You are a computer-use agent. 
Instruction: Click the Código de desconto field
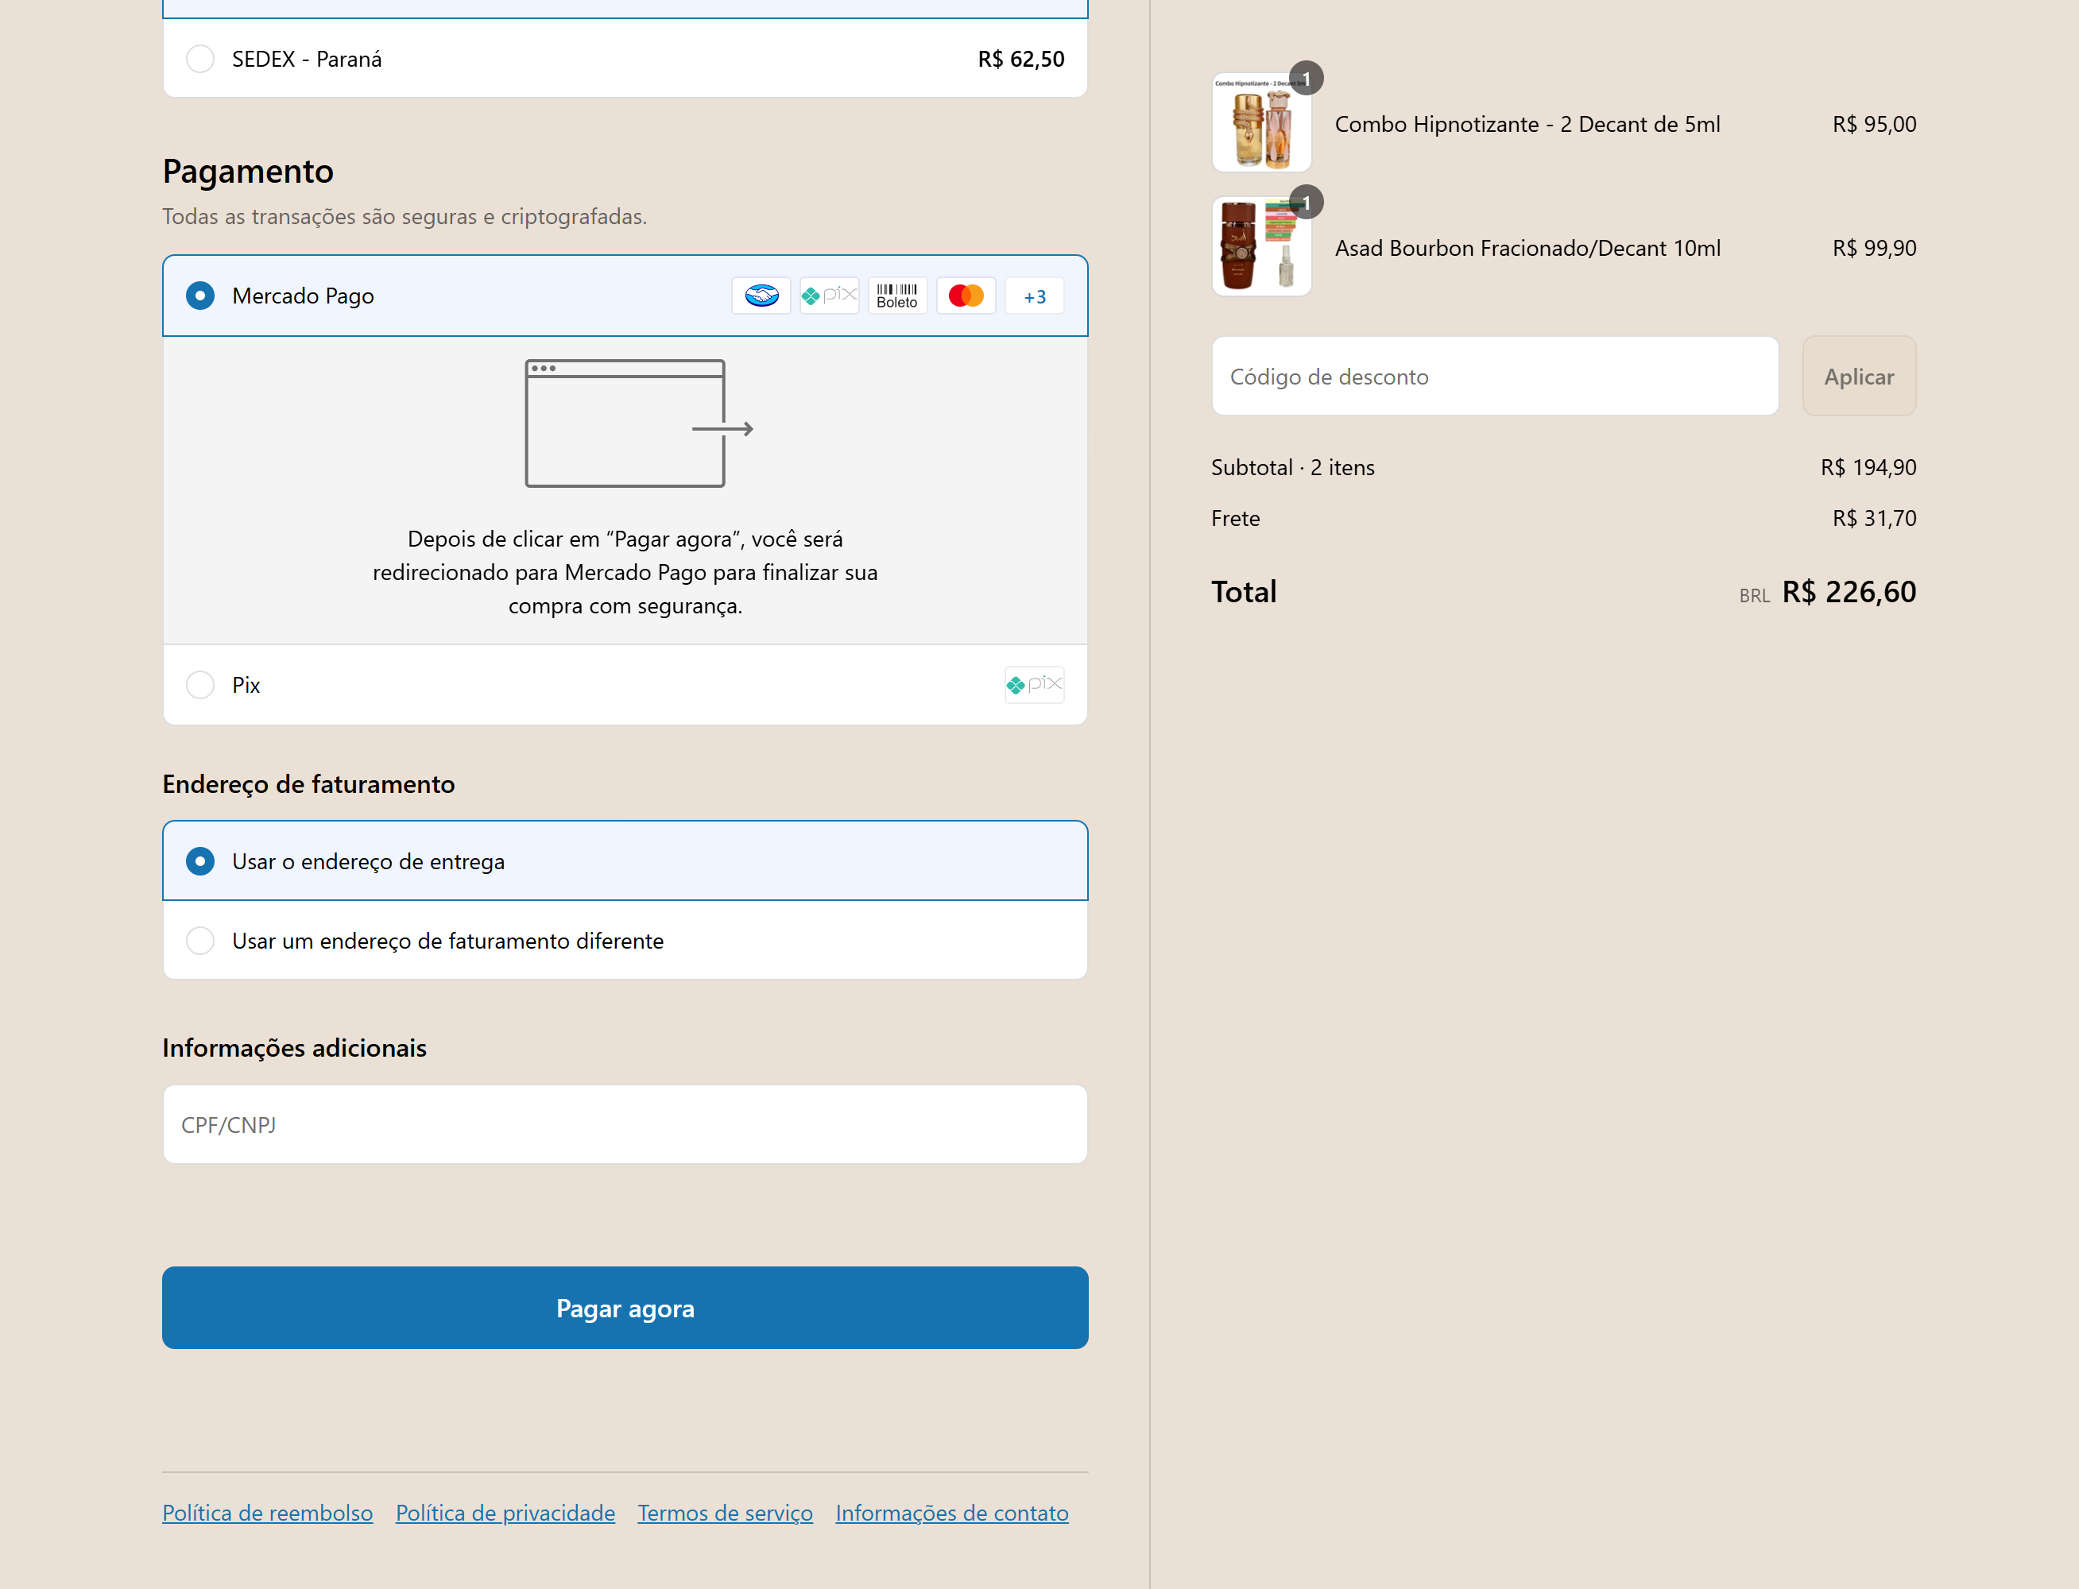(1494, 377)
